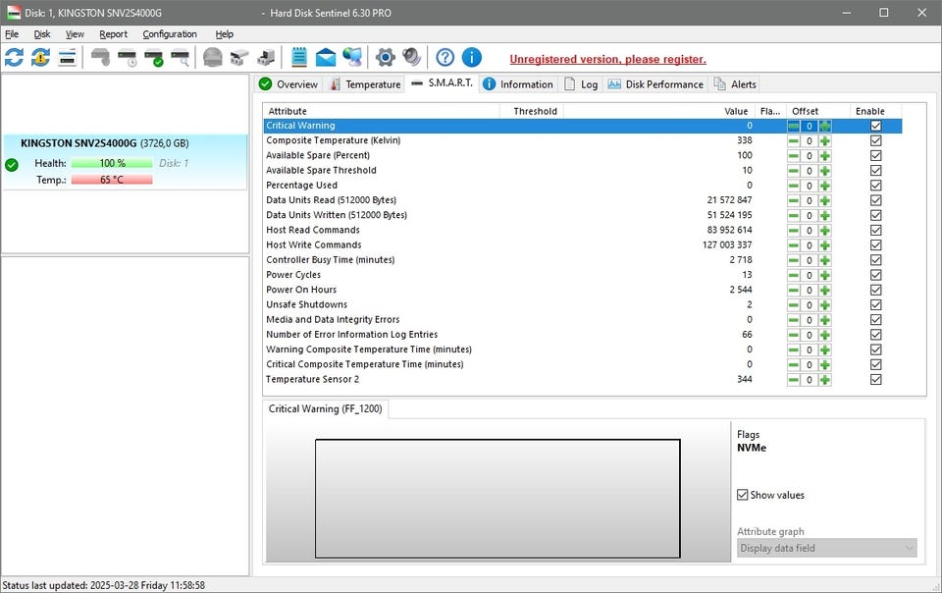Click the blue refresh arrows toolbar icon
Image resolution: width=942 pixels, height=593 pixels.
pos(15,58)
